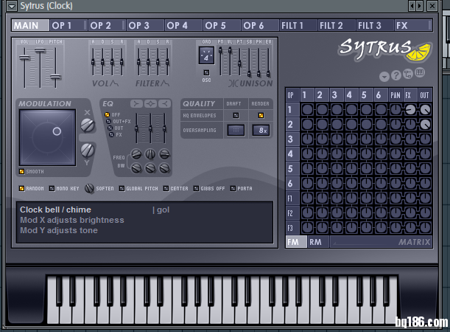Enable HQ Envelopes for Draft
The height and width of the screenshot is (332, 450).
[236, 115]
